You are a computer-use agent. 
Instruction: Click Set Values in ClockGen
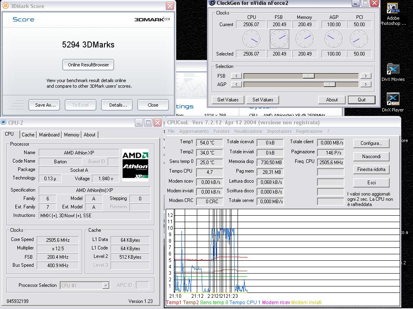tap(263, 100)
